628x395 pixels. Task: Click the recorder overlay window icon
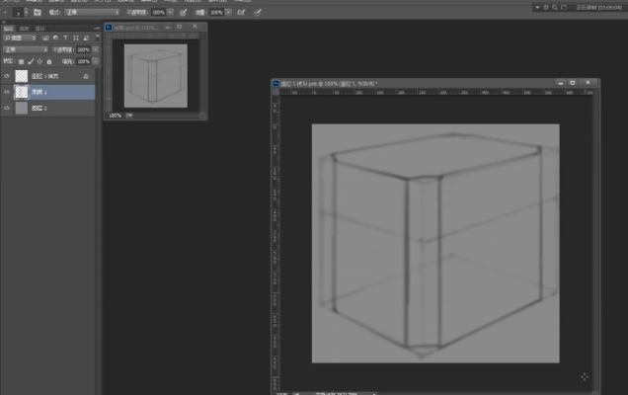tap(564, 7)
